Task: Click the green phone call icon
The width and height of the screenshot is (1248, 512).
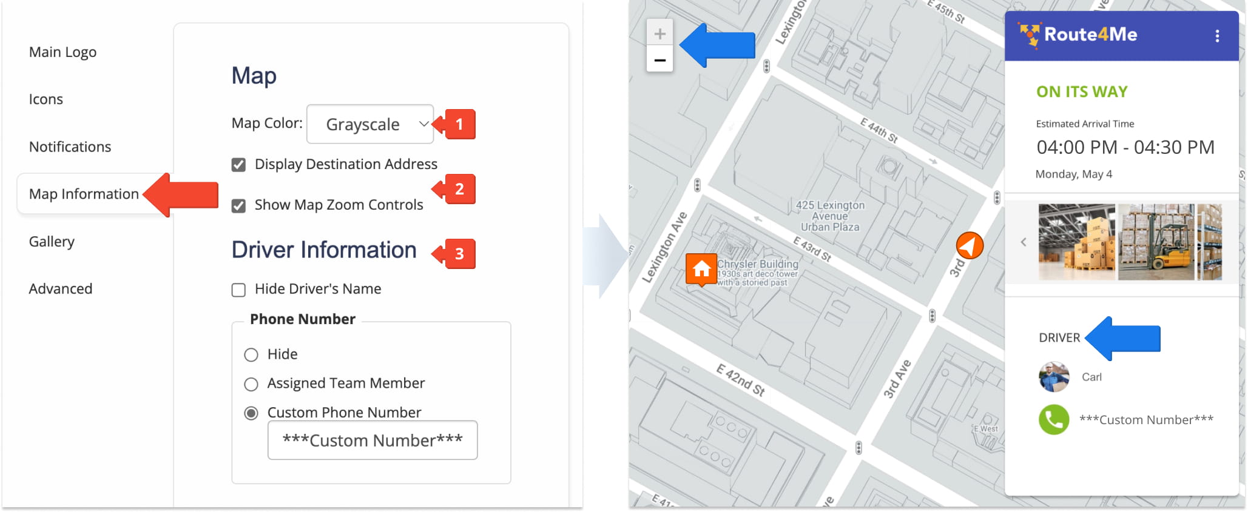Action: point(1054,419)
